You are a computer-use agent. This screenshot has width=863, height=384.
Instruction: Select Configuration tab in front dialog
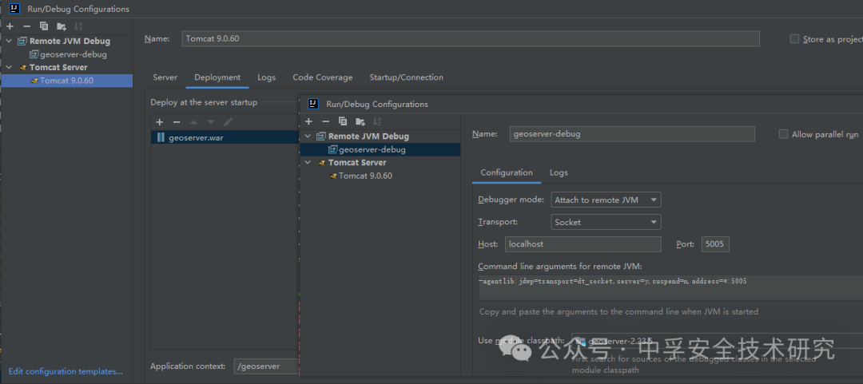coord(507,172)
